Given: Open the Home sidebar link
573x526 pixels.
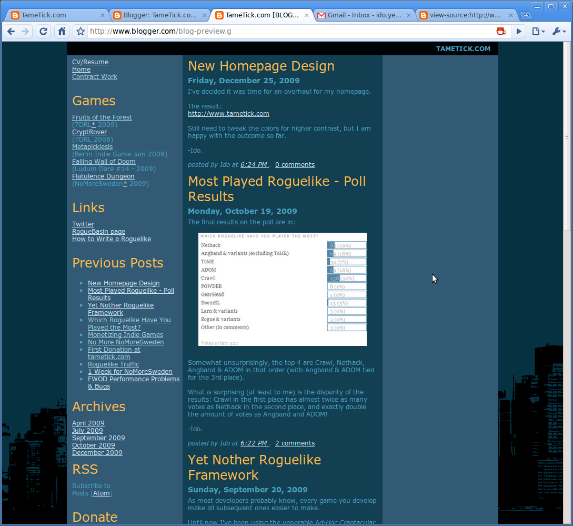Looking at the screenshot, I should (x=81, y=70).
